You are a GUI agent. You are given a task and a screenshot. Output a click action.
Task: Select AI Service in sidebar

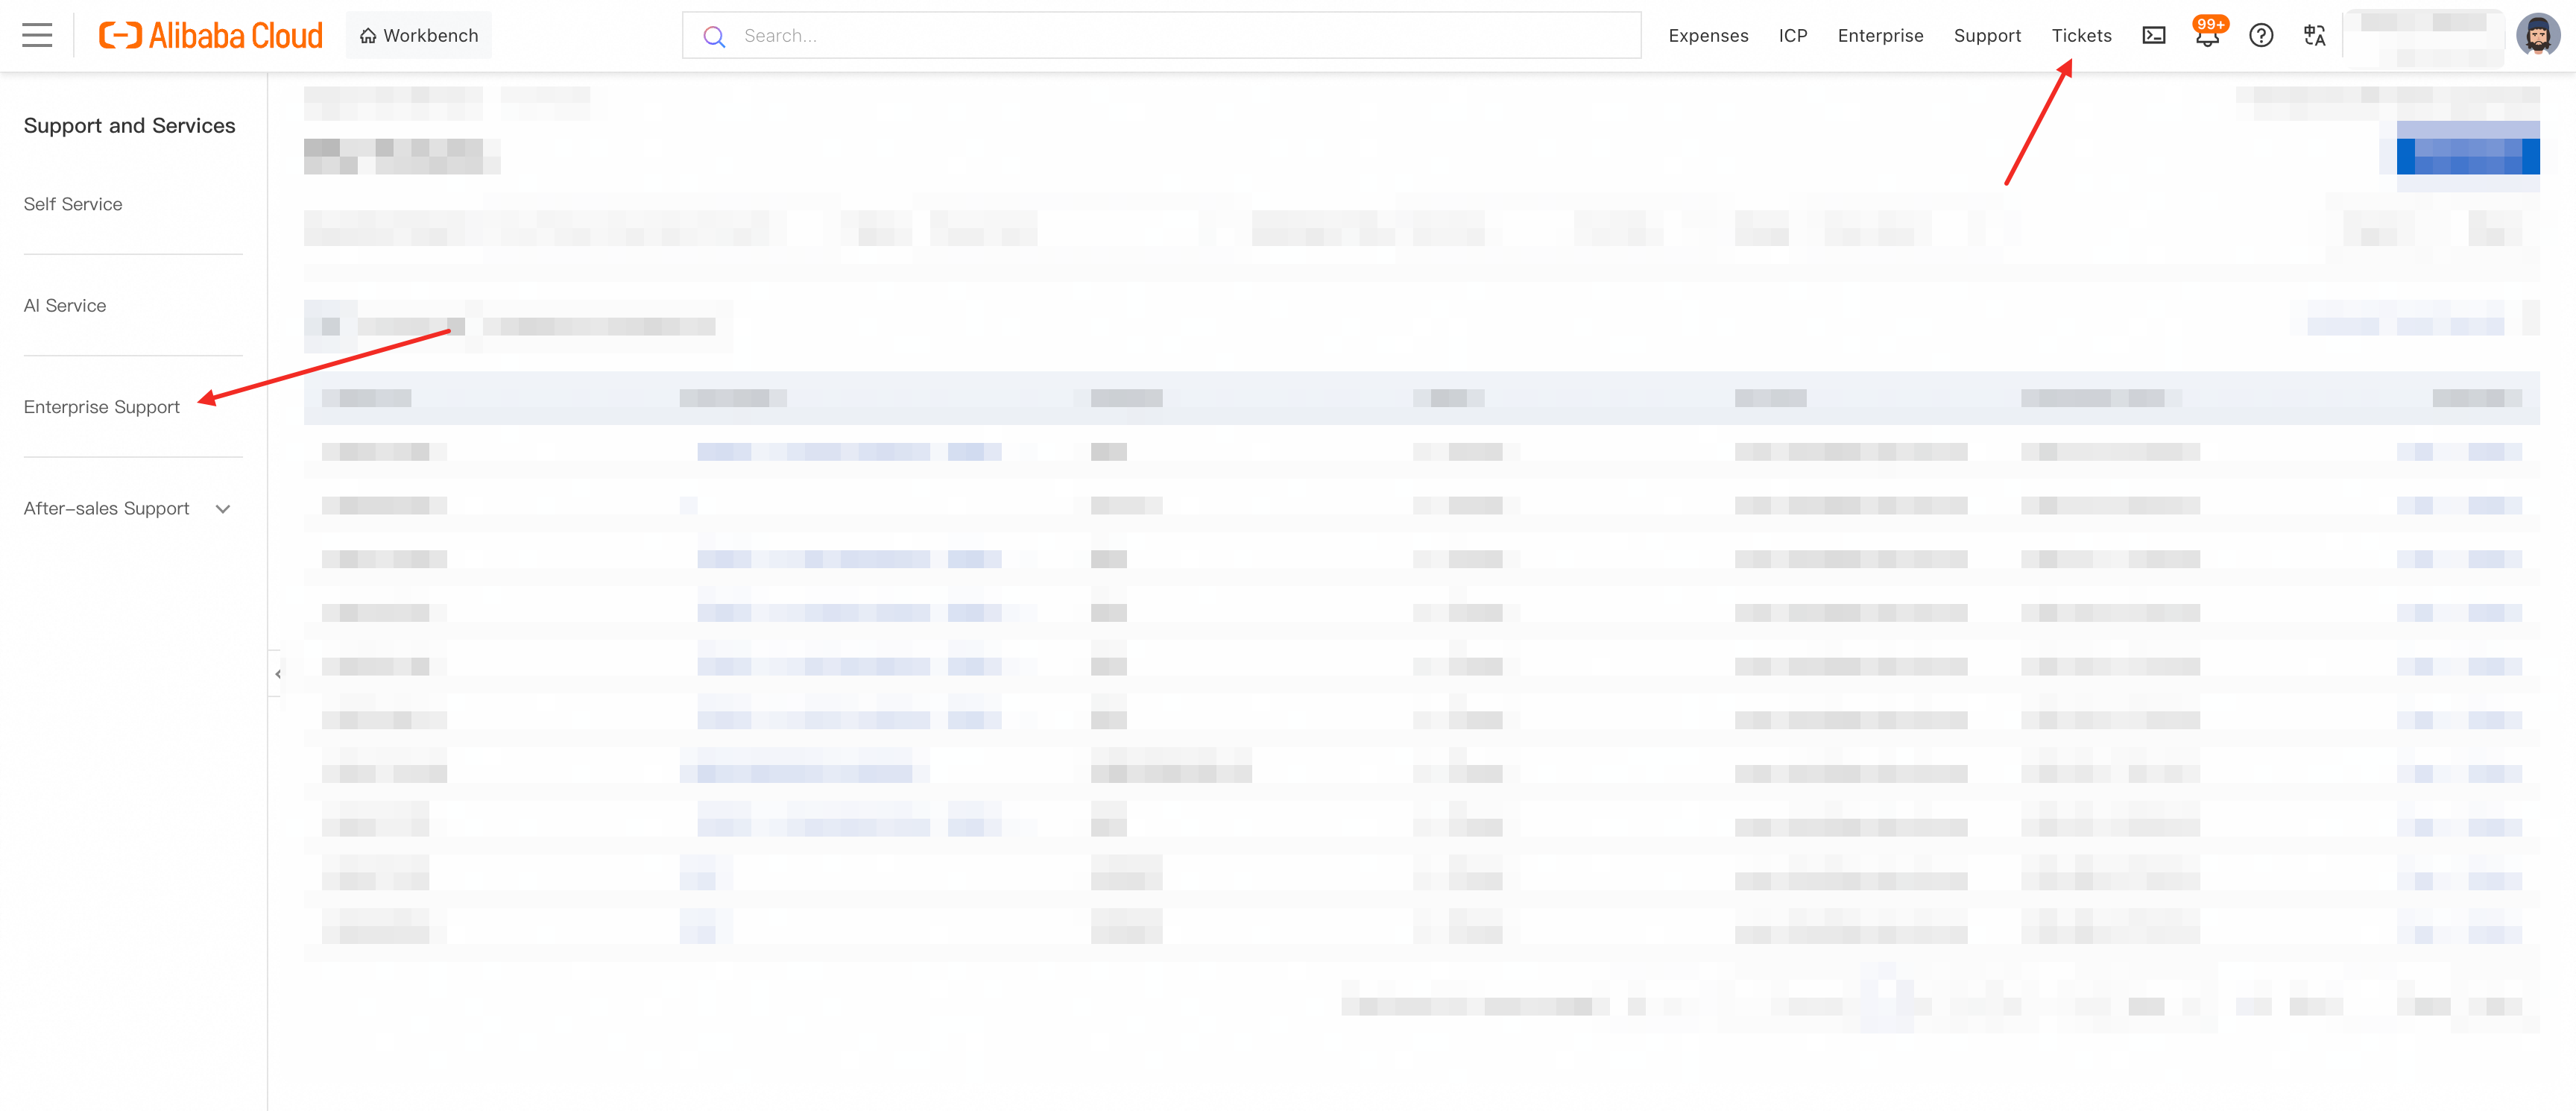click(65, 306)
